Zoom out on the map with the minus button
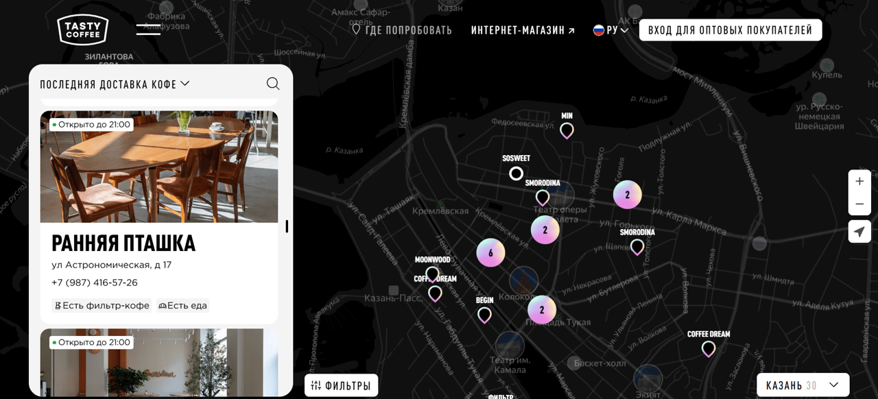The width and height of the screenshot is (878, 399). pyautogui.click(x=859, y=204)
